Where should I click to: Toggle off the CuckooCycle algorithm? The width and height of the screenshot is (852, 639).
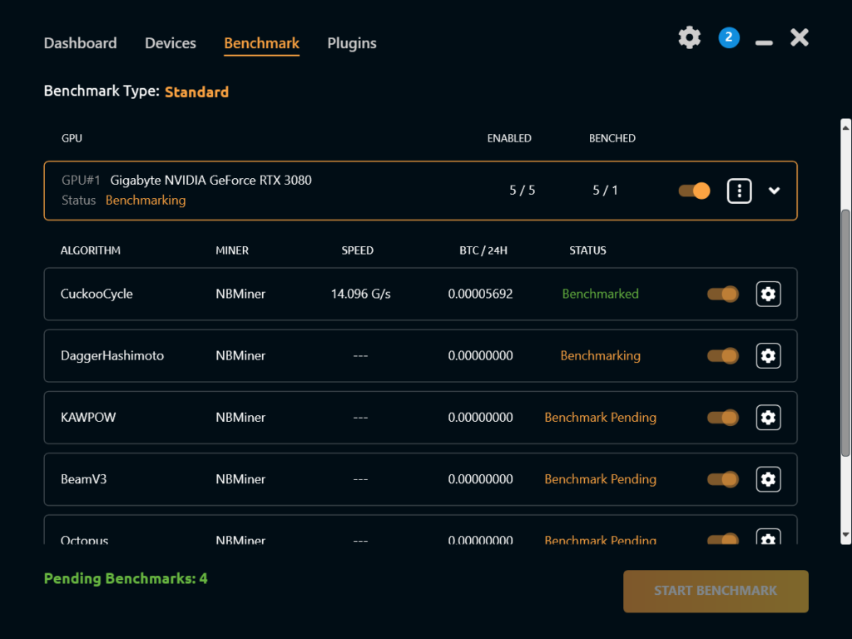click(723, 294)
